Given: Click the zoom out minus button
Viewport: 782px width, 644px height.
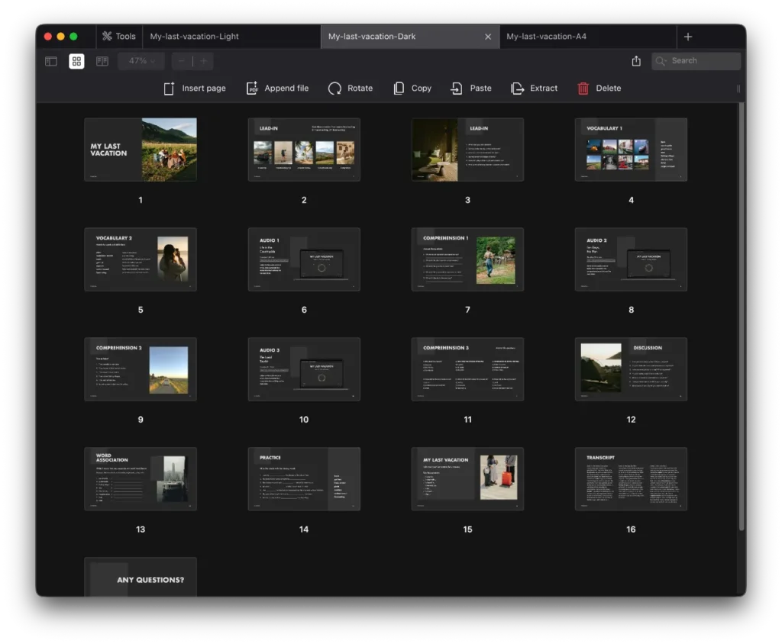Looking at the screenshot, I should coord(182,61).
